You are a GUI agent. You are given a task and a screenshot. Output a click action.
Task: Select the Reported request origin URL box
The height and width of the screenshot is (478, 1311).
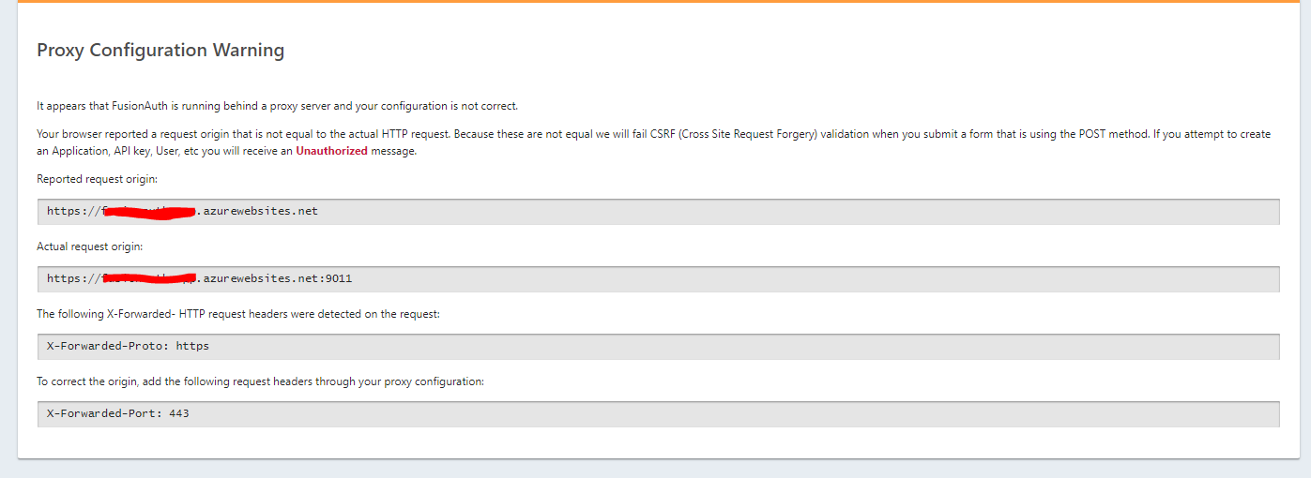click(x=658, y=212)
